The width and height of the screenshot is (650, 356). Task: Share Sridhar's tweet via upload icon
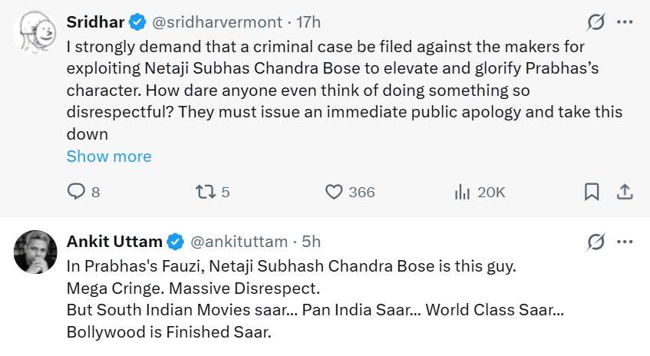tap(625, 192)
